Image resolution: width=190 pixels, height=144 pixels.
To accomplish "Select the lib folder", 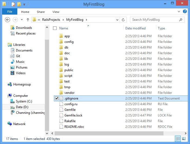I will point(66,59).
